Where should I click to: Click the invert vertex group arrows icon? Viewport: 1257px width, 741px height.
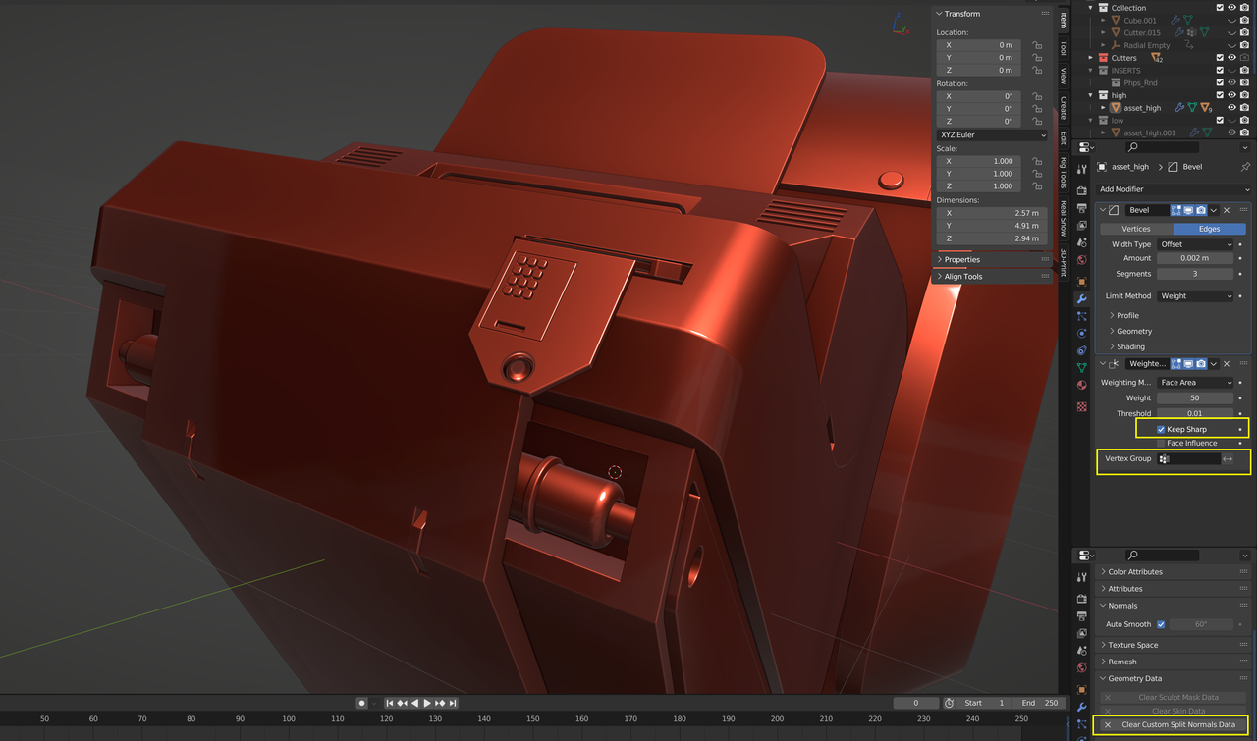(x=1228, y=458)
